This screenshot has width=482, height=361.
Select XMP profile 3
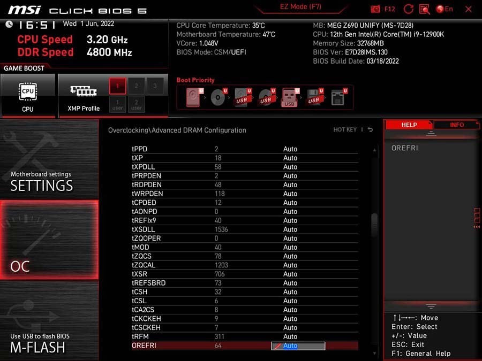155,86
